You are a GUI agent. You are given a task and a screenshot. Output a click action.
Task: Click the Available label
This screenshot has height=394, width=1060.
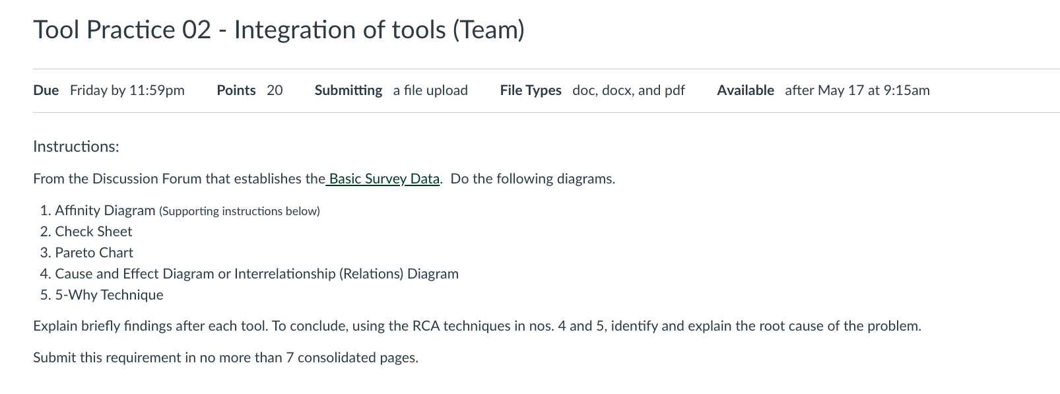point(745,90)
